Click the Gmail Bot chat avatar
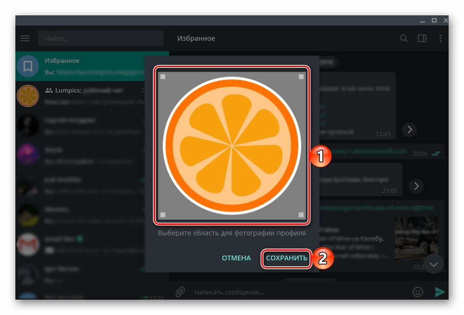The image size is (464, 315). pyautogui.click(x=28, y=244)
